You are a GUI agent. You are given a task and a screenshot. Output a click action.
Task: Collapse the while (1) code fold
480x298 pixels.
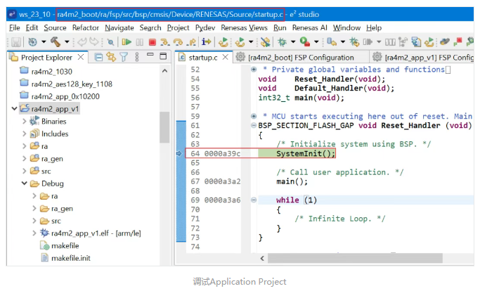click(254, 200)
